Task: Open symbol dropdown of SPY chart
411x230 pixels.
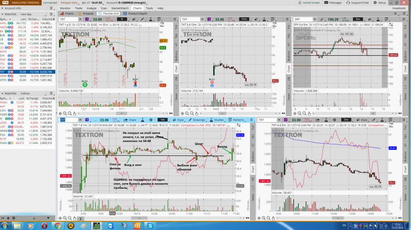Action: [314, 19]
